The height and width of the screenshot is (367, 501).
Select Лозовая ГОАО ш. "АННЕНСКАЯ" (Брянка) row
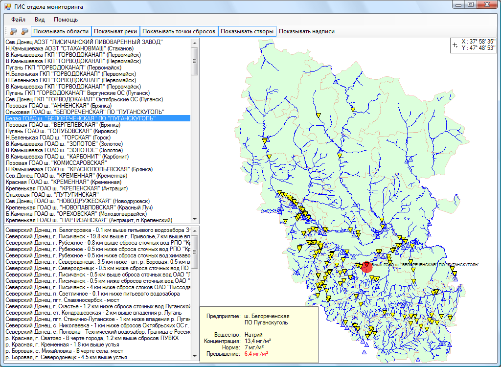point(98,106)
